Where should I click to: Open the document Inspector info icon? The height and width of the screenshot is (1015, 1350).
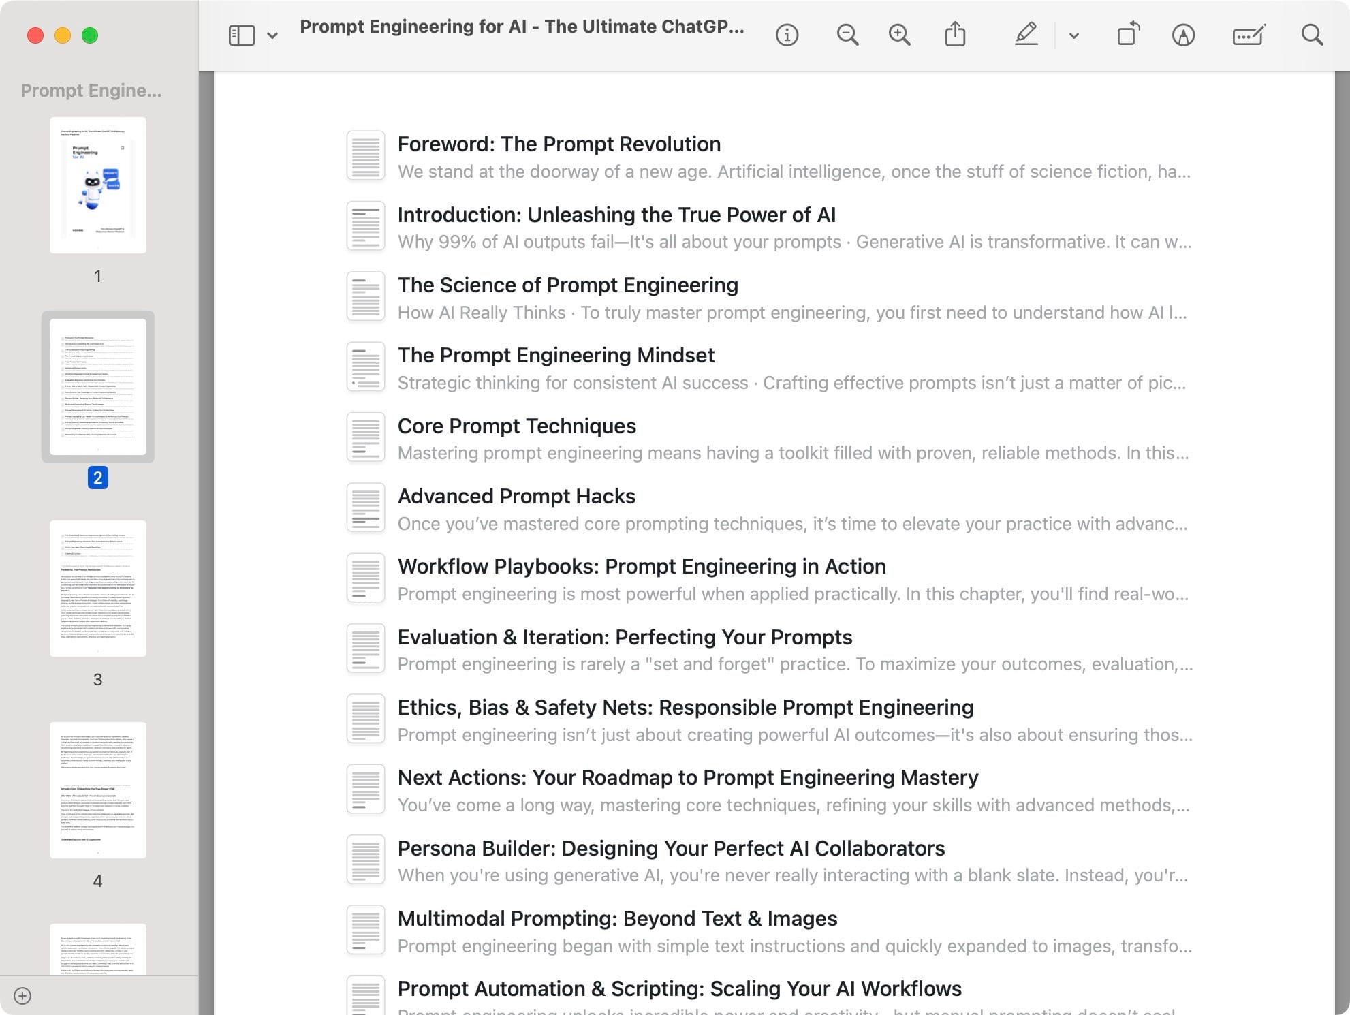(787, 35)
